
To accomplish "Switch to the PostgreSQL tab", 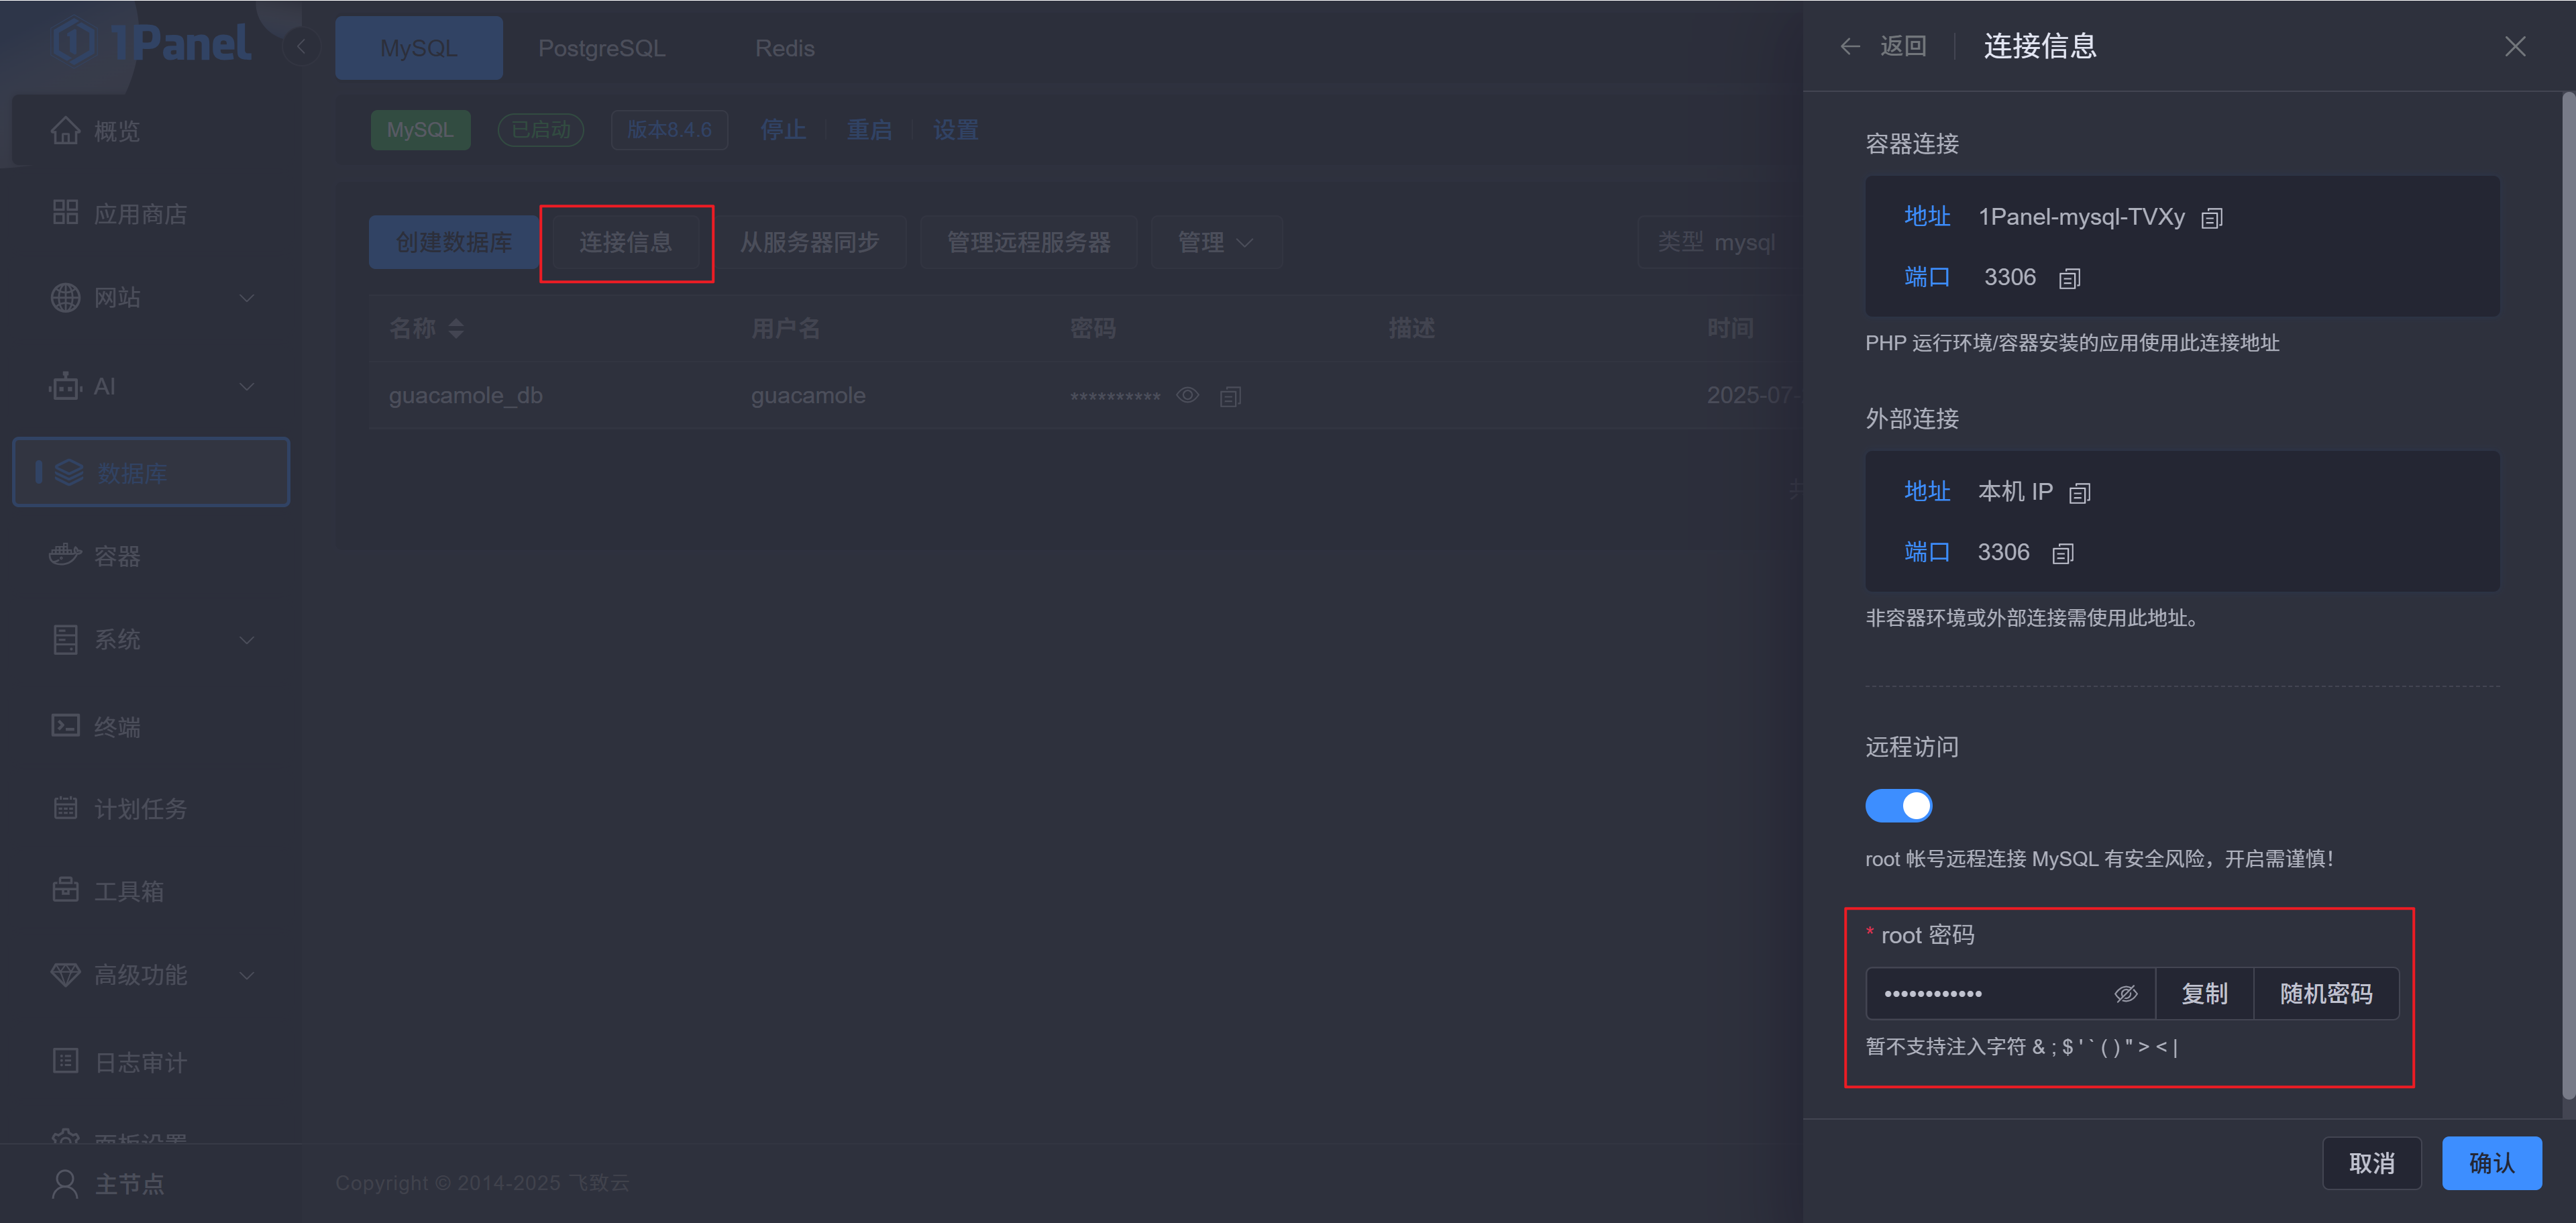I will coord(601,48).
